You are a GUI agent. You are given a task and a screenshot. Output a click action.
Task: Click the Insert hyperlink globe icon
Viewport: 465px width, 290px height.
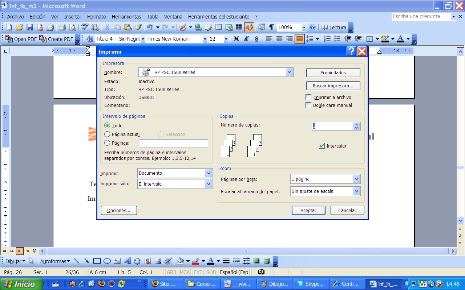coord(198,27)
